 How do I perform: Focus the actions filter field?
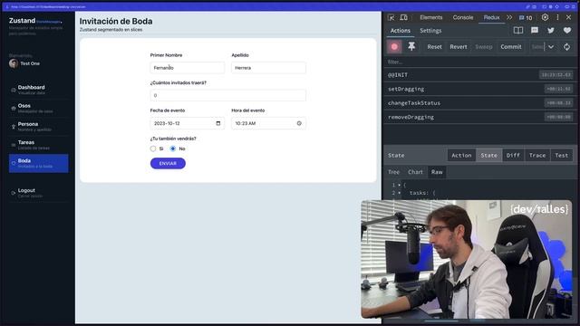pyautogui.click(x=479, y=62)
